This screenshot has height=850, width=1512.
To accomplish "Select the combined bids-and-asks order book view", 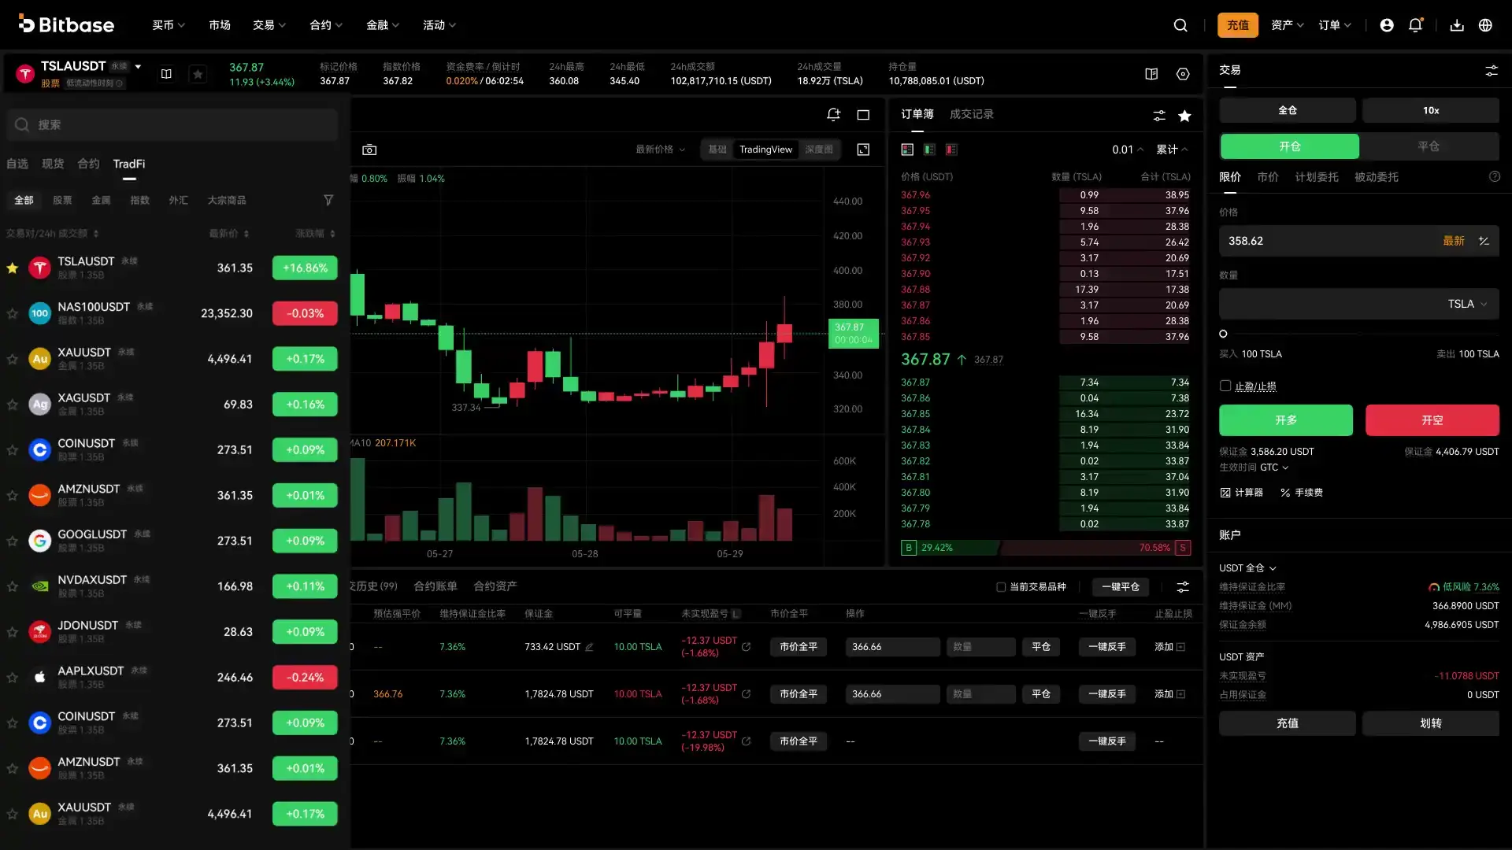I will (x=907, y=150).
